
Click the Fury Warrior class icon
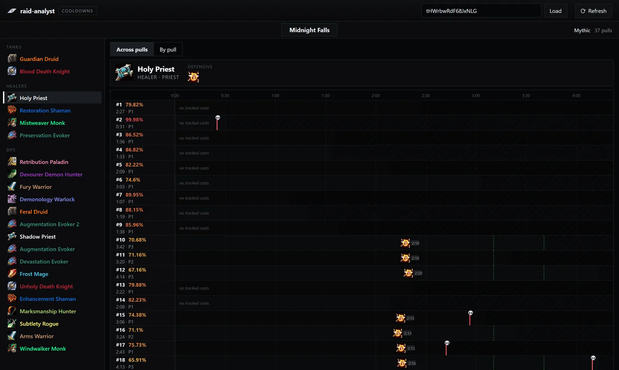[x=12, y=187]
